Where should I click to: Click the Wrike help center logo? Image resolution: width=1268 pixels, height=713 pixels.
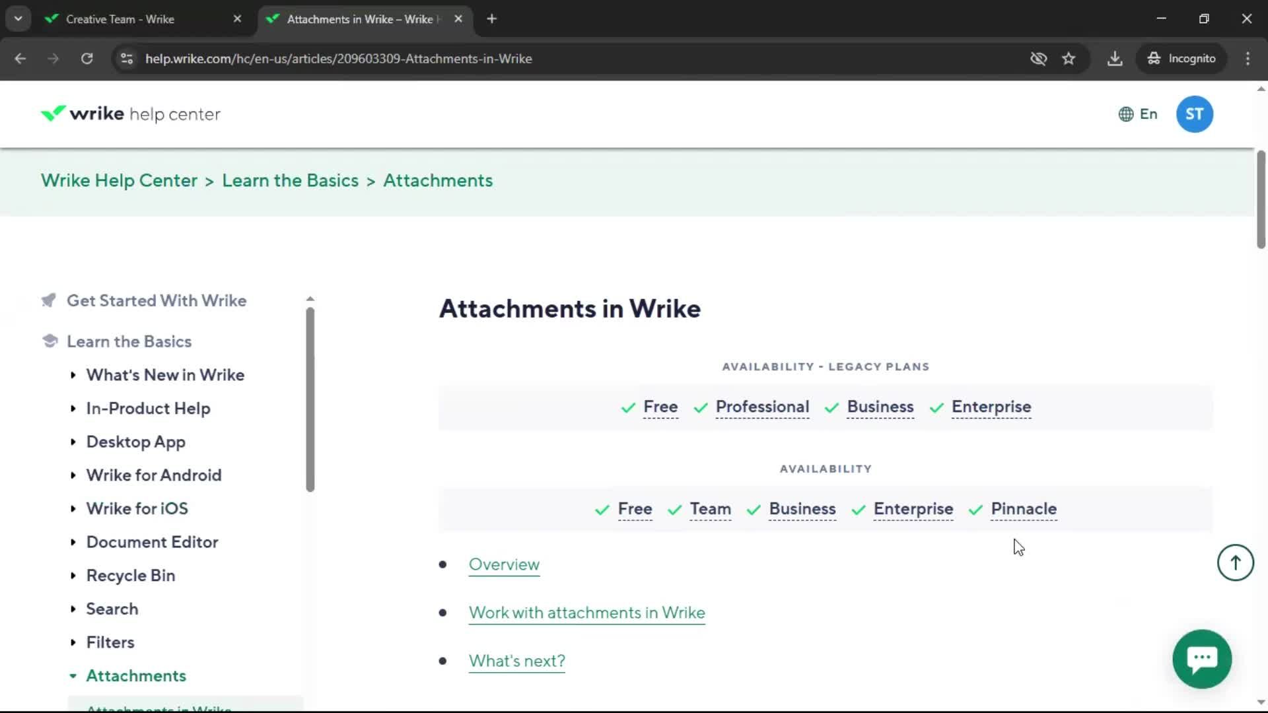130,114
